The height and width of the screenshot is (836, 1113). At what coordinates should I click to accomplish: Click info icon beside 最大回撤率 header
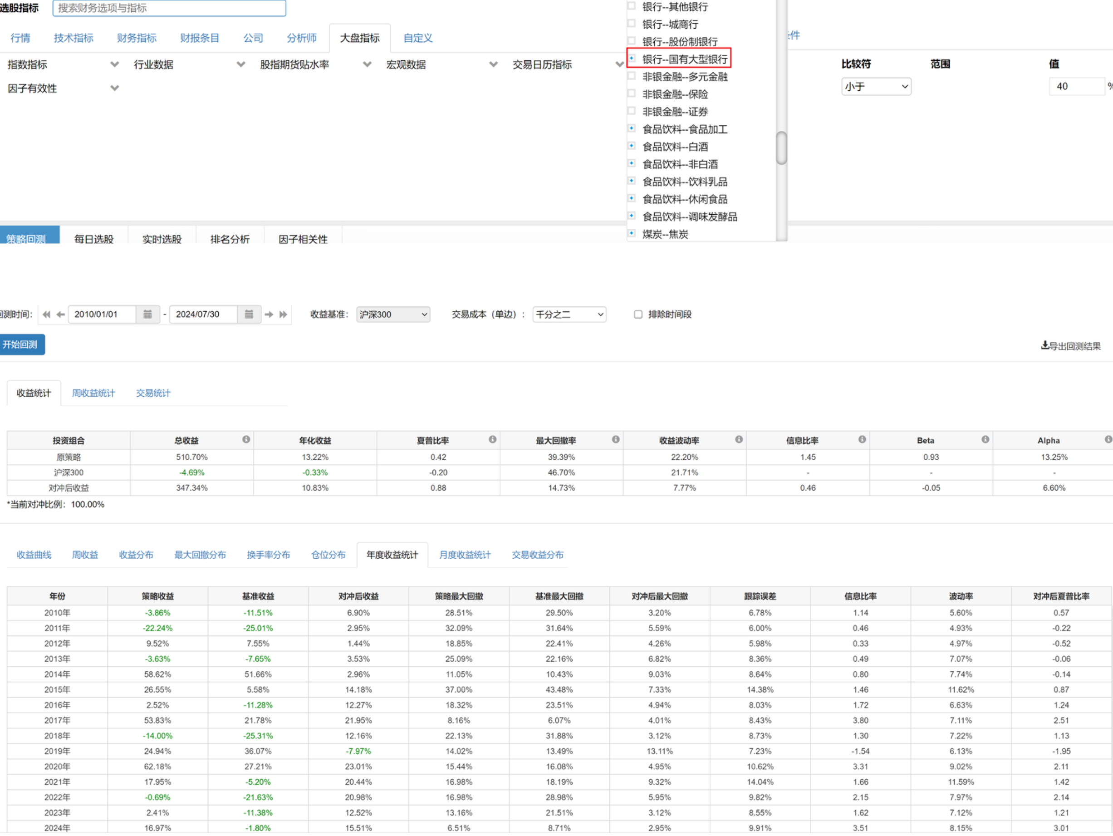(x=615, y=440)
